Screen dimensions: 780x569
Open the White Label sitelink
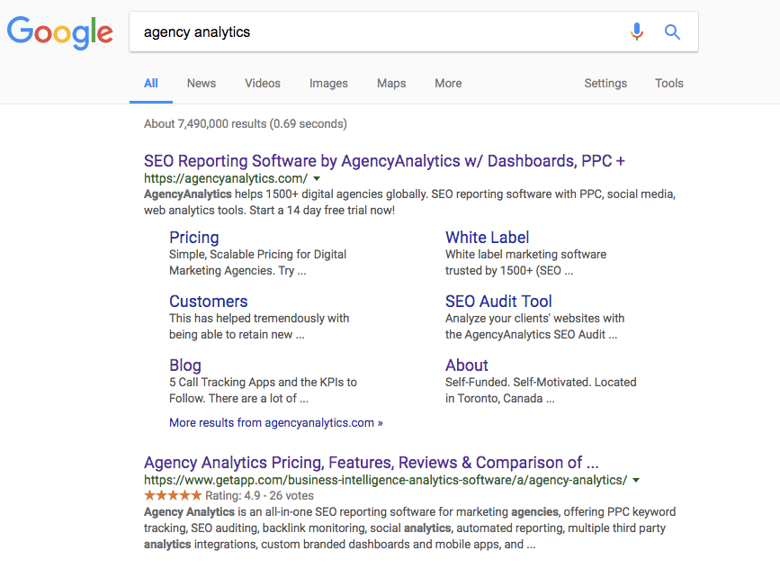(x=487, y=238)
